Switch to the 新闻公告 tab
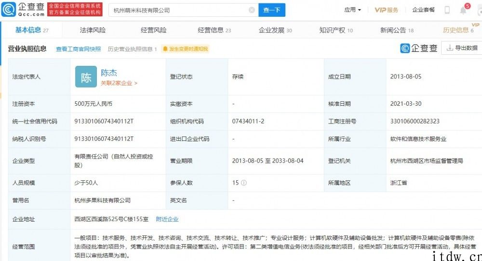 (397, 30)
